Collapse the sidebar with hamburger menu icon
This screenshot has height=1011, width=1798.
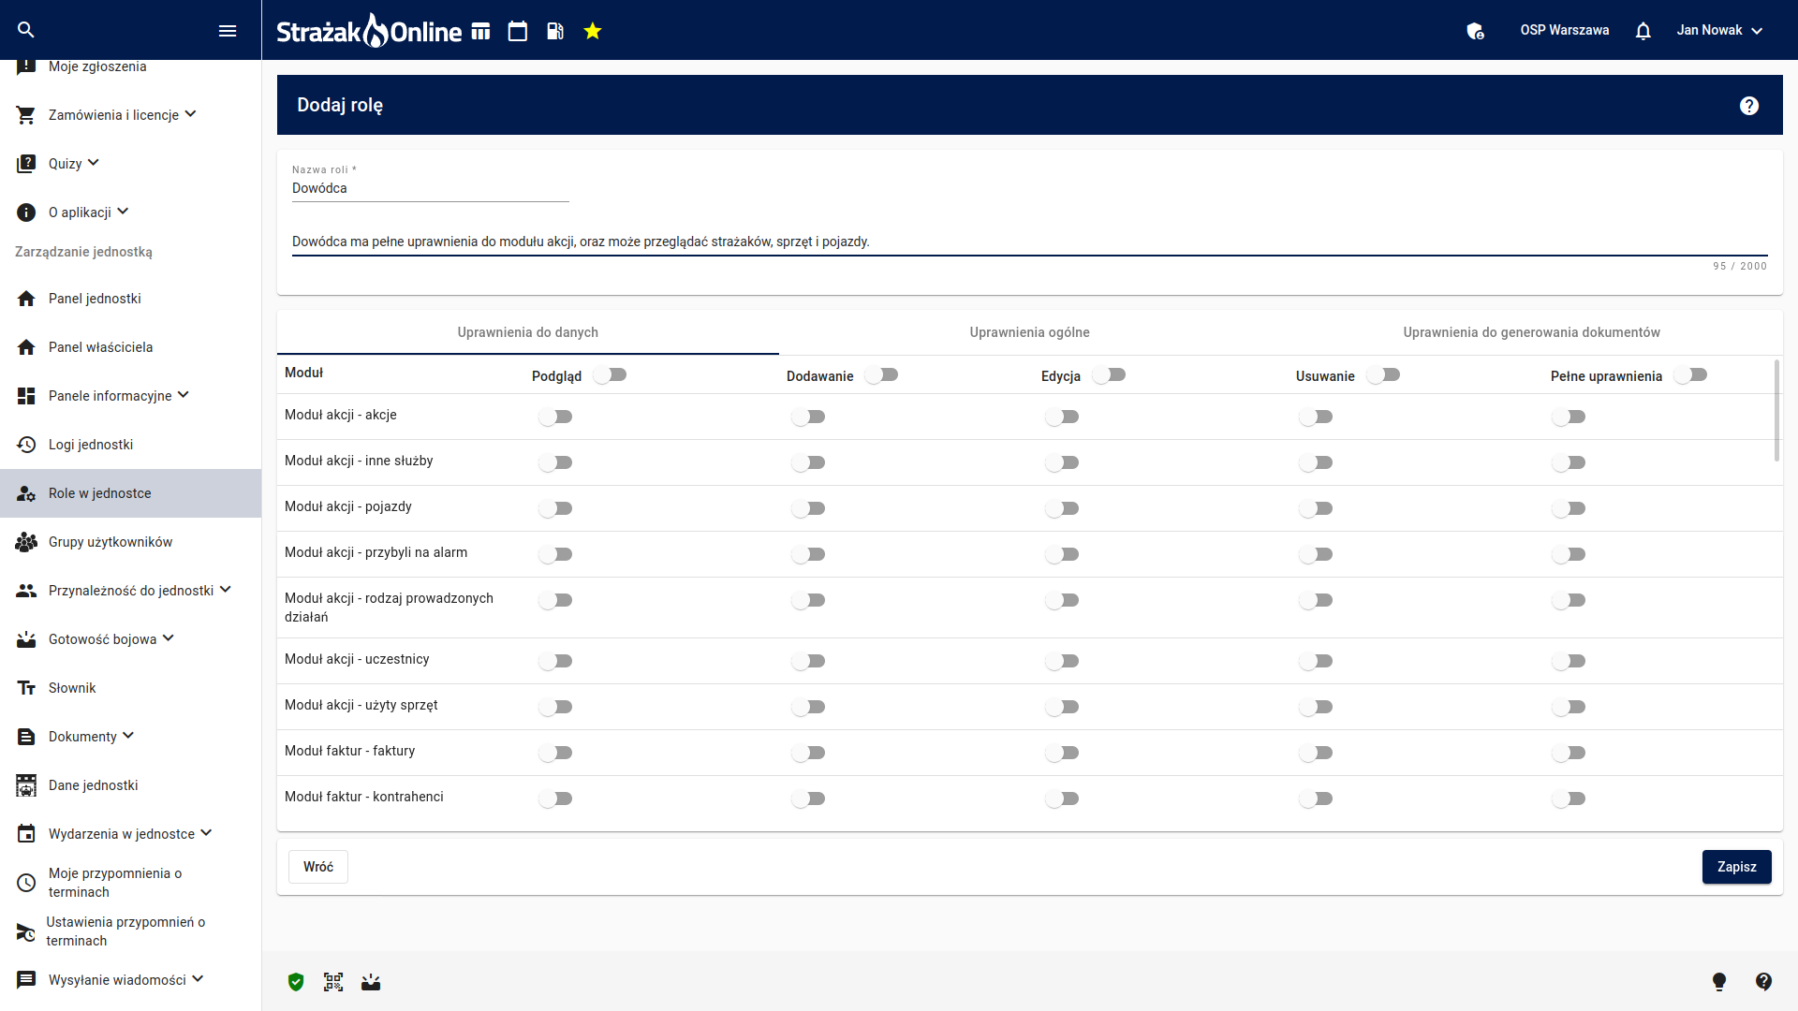tap(228, 31)
